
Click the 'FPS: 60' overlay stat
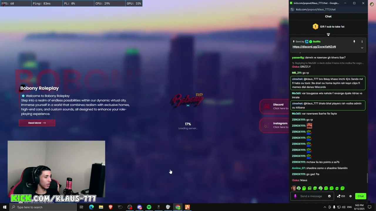tap(8, 4)
